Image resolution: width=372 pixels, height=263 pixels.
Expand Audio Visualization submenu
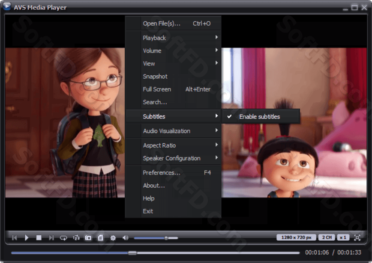[173, 131]
